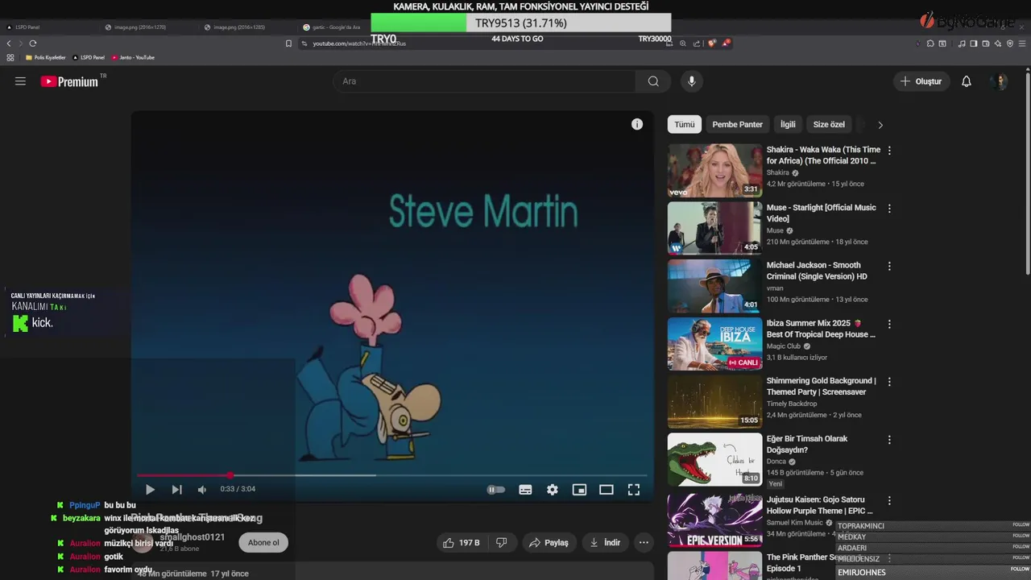The width and height of the screenshot is (1031, 580).
Task: Open Shimmering Gold Background video title
Action: click(x=821, y=387)
